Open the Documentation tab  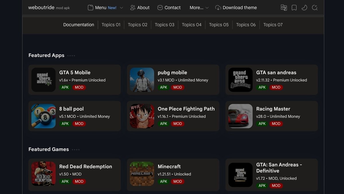click(x=79, y=25)
